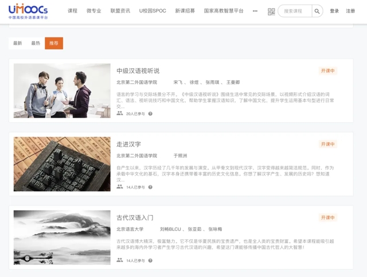367x277 pixels.
Task: Click 14人已参与 on 走进汉字 card
Action: pyautogui.click(x=135, y=188)
